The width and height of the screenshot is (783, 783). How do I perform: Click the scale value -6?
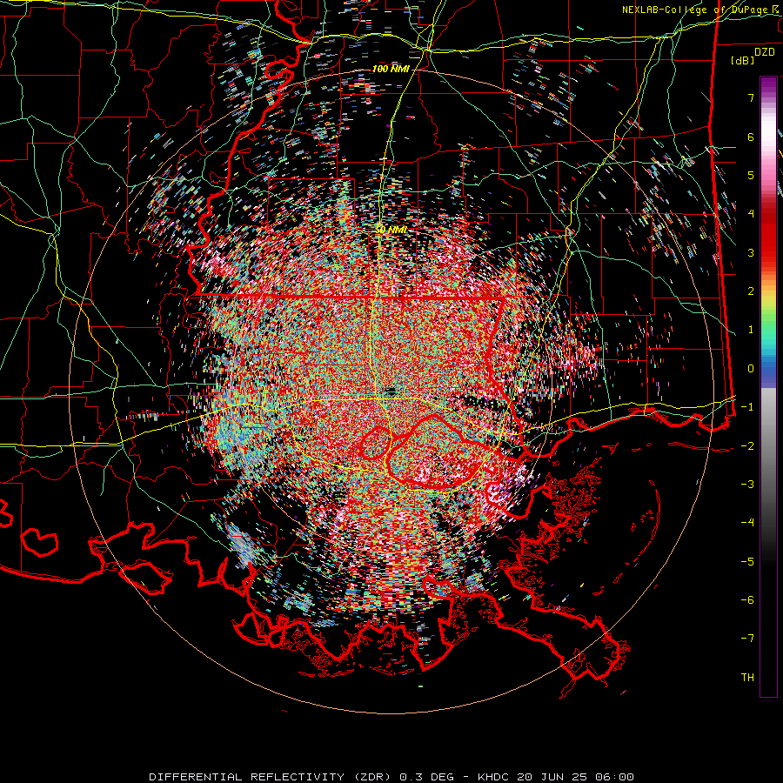[x=747, y=600]
